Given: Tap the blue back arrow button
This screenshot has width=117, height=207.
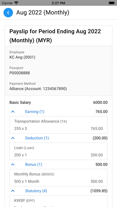Looking at the screenshot, I should tap(8, 13).
